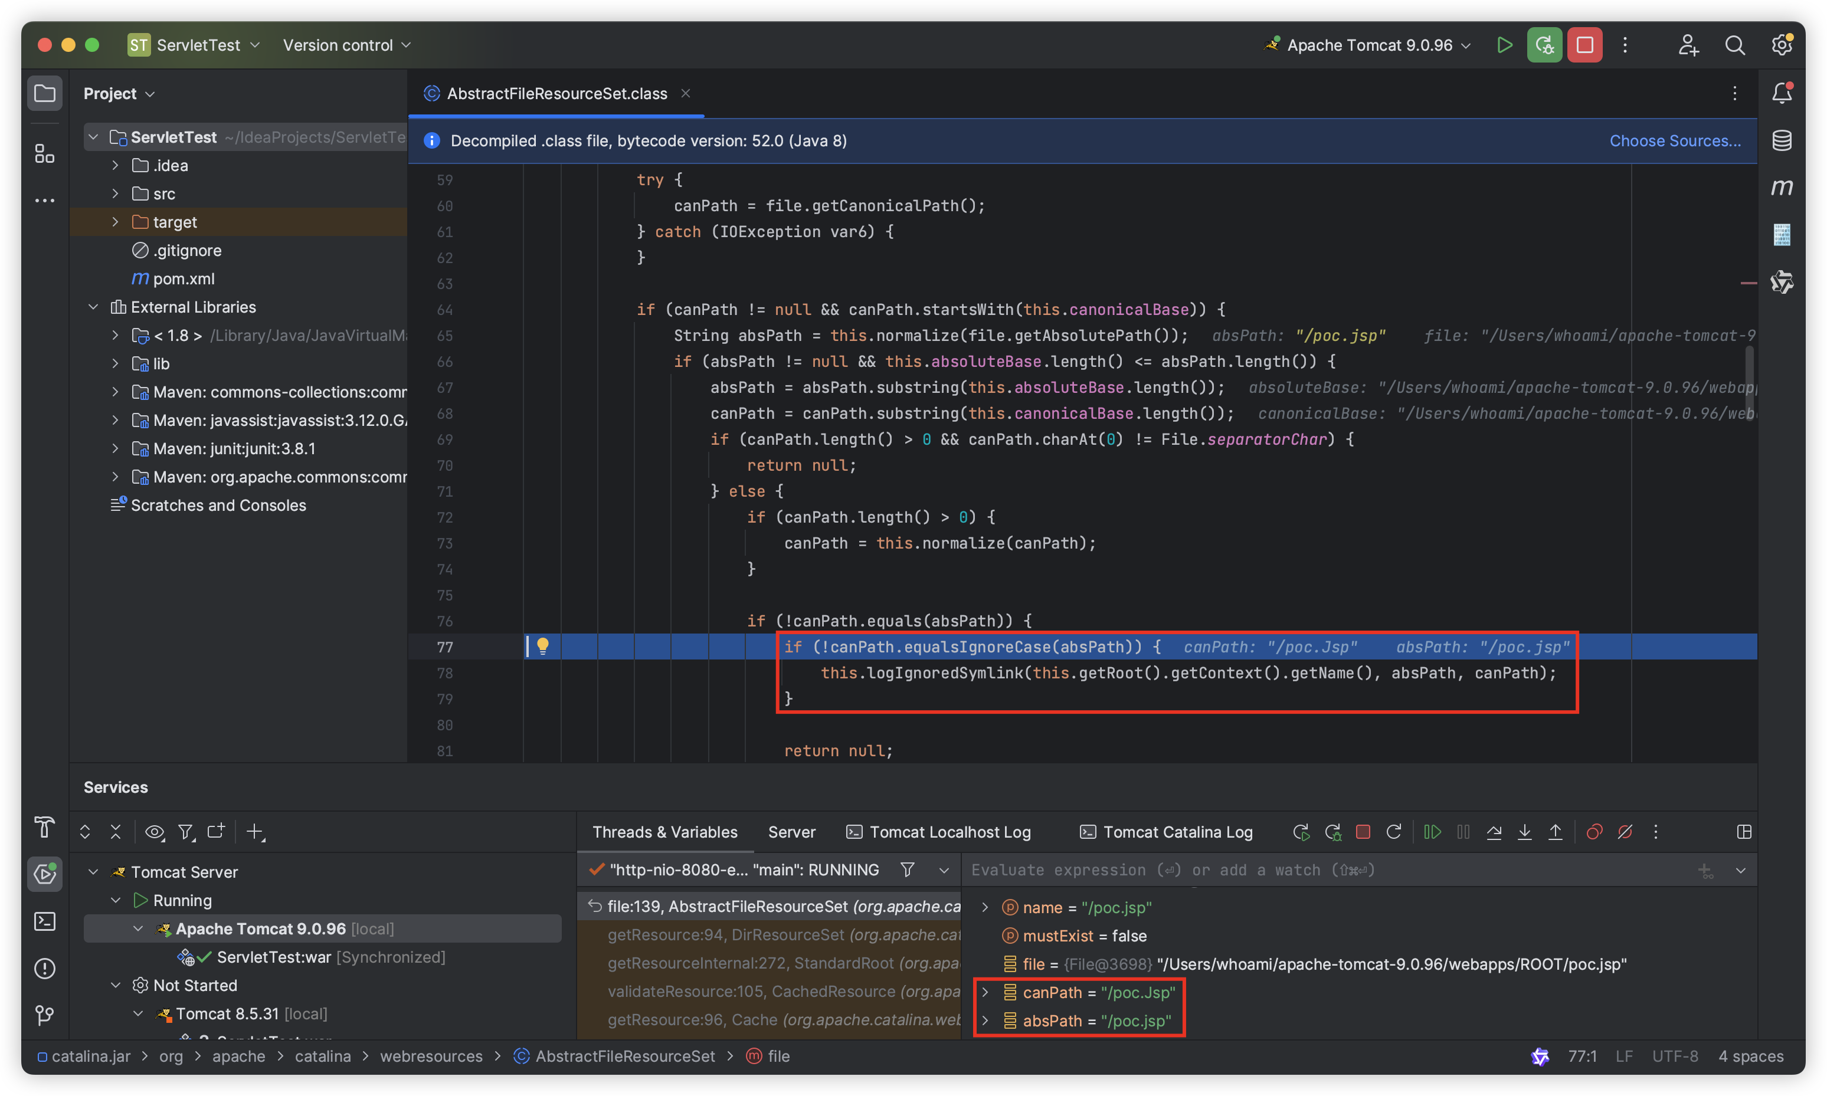
Task: Switch to the Server tab
Action: 791,832
